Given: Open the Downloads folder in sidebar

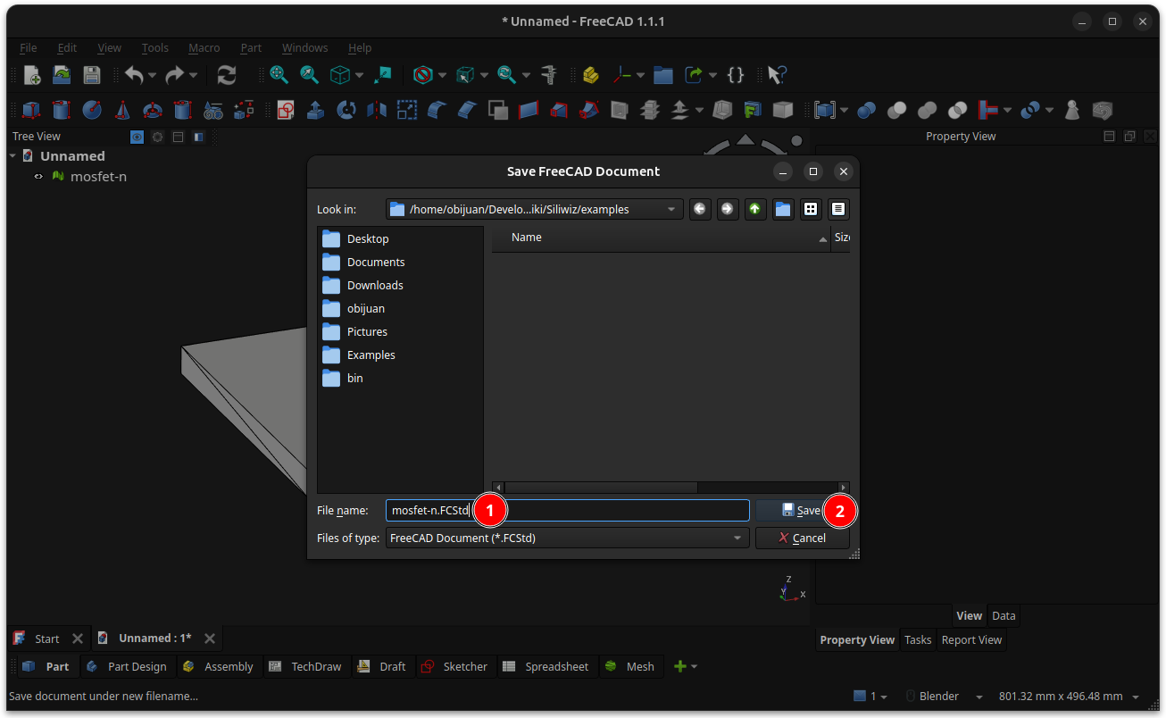Looking at the screenshot, I should point(375,286).
